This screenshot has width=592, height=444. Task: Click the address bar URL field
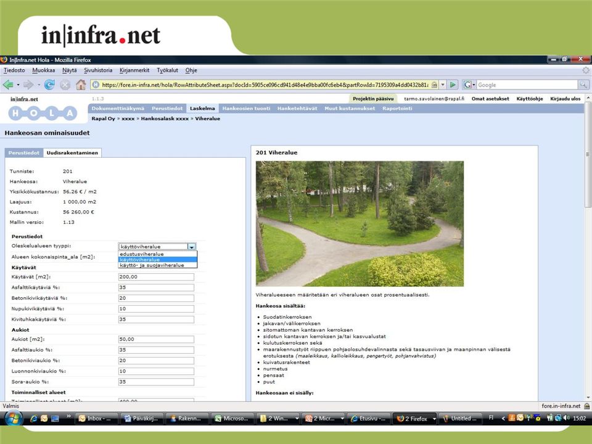point(265,85)
